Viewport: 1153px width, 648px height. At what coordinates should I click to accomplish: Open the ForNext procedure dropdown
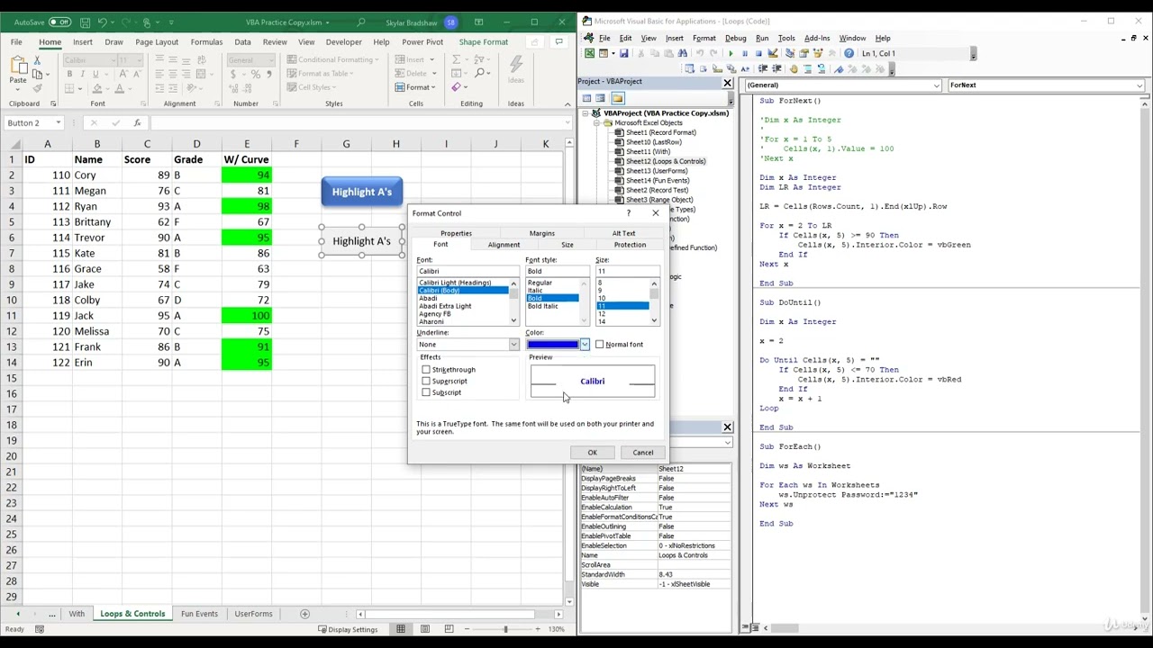click(x=1139, y=85)
